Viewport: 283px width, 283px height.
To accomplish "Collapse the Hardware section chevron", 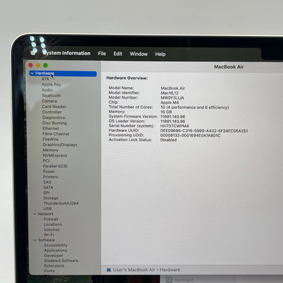I will (x=32, y=73).
